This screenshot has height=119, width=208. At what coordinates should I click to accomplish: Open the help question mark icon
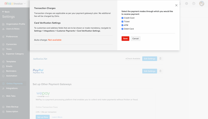[194, 4]
